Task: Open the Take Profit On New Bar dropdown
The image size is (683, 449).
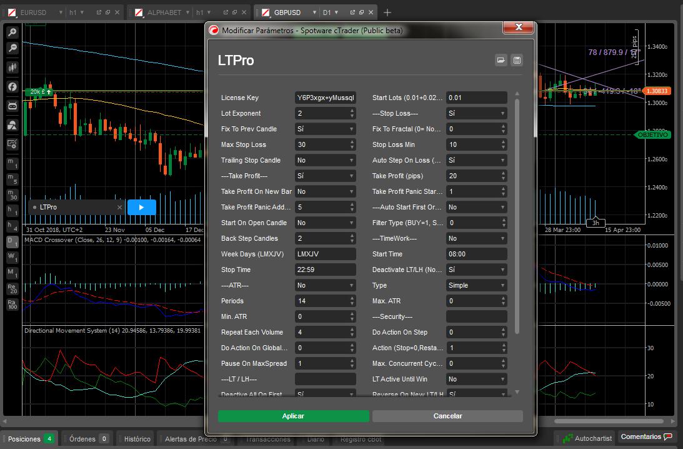Action: tap(326, 191)
